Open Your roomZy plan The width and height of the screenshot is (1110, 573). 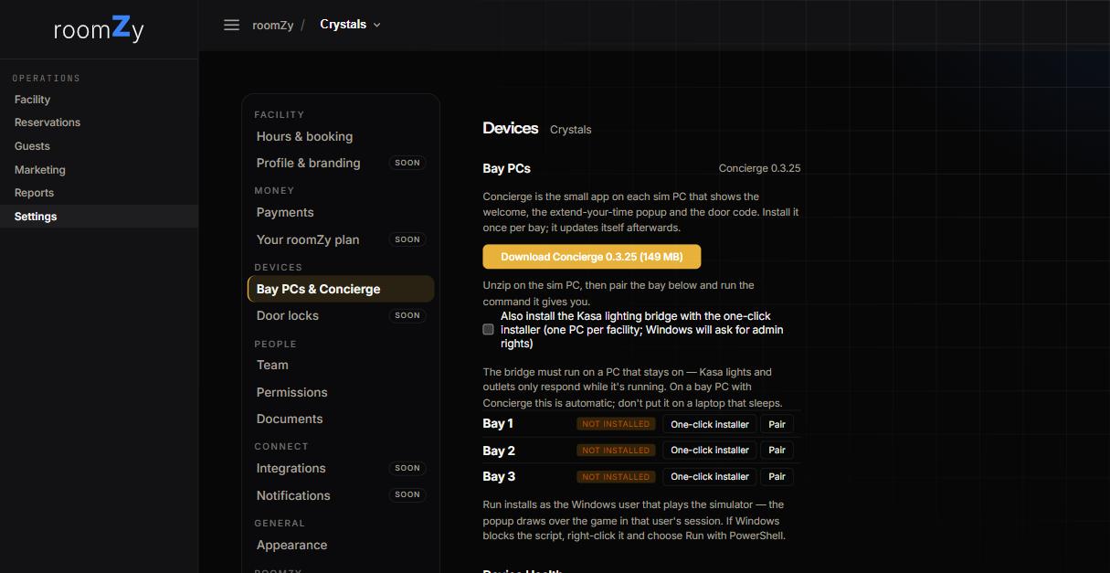340,239
